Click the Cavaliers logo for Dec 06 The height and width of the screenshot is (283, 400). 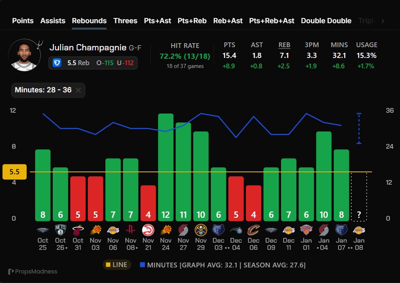(x=253, y=230)
